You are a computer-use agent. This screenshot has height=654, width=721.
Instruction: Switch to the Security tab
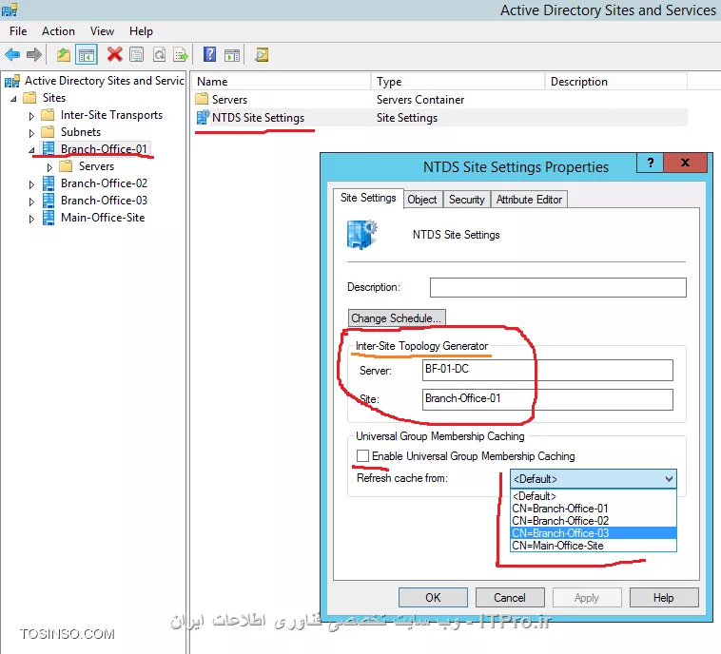point(467,200)
